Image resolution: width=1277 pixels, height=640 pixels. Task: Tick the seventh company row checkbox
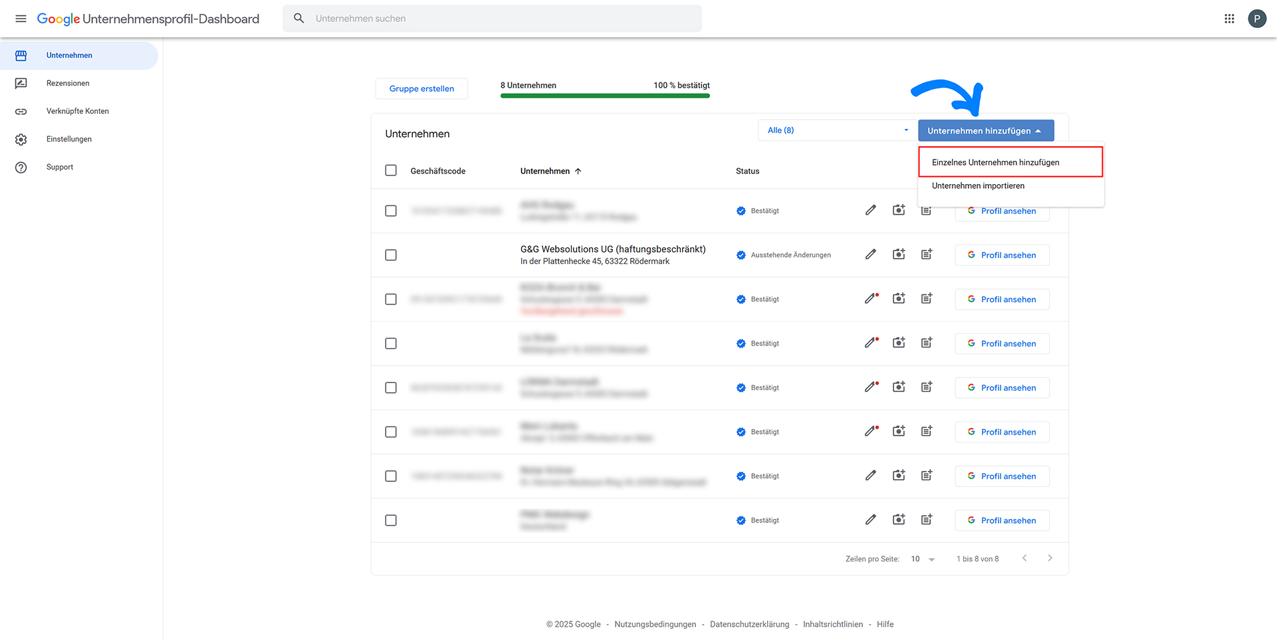click(391, 476)
